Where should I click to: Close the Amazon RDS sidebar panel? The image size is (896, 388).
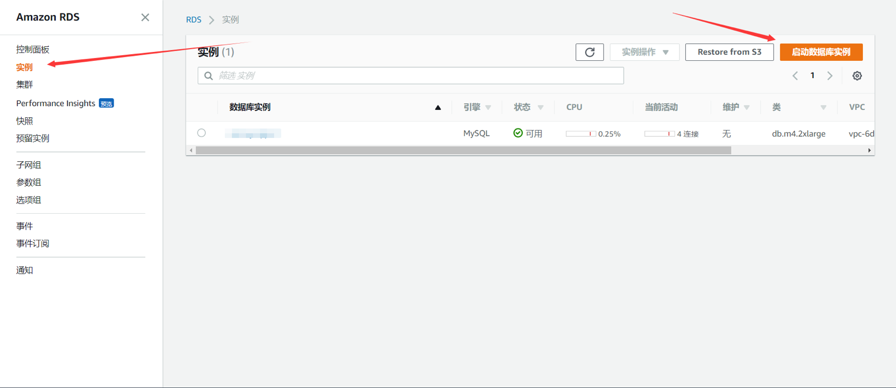pos(145,17)
